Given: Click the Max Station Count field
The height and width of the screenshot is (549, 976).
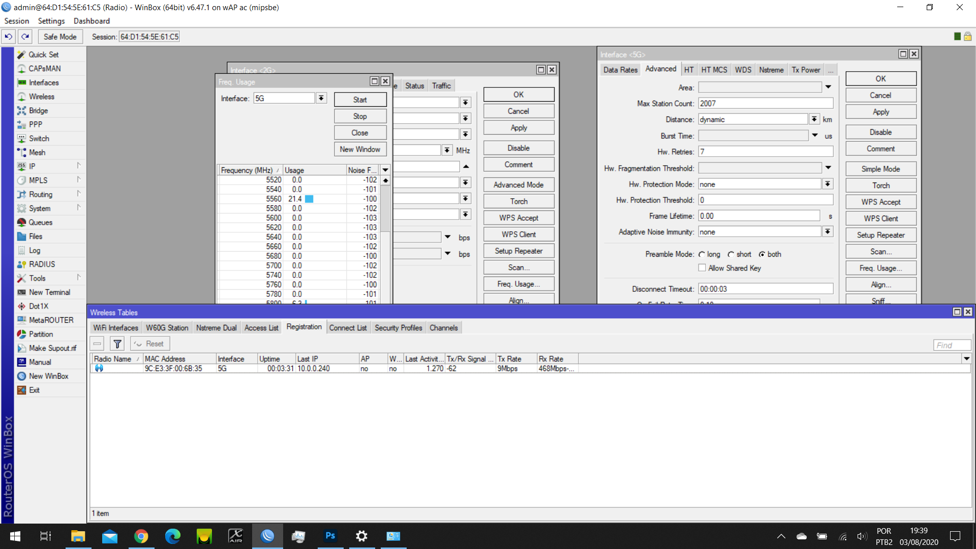Looking at the screenshot, I should [x=765, y=103].
